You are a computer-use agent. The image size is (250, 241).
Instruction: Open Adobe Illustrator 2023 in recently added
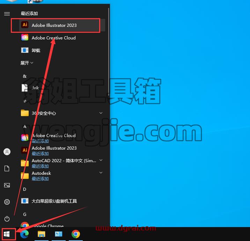click(x=62, y=25)
